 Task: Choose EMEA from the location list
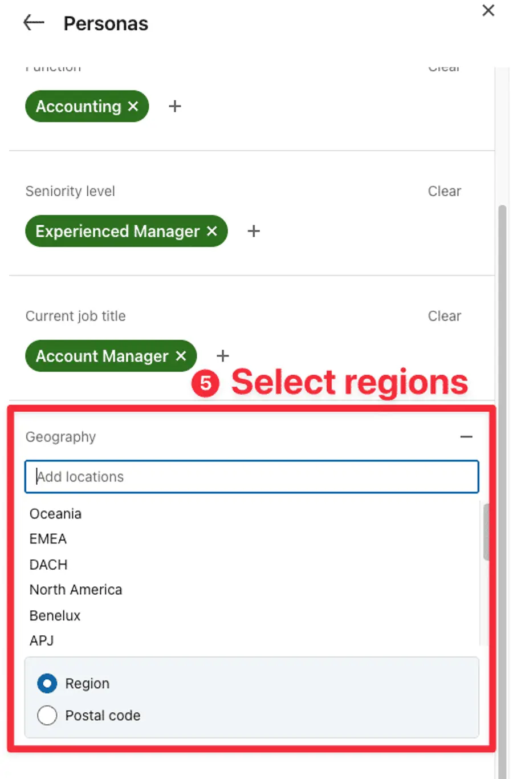click(x=48, y=538)
